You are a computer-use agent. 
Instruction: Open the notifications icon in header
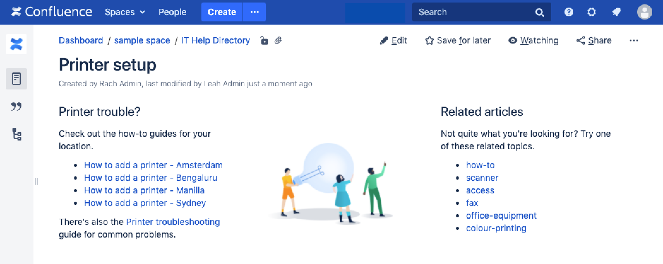(x=616, y=12)
